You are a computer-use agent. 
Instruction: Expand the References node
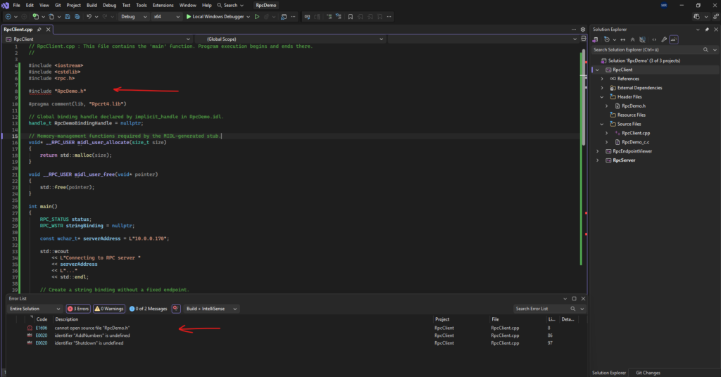(602, 79)
